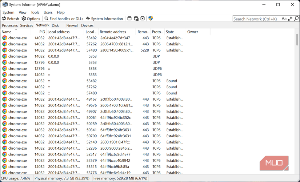The image size is (300, 182).
Task: Select the Network tab
Action: coord(42,25)
